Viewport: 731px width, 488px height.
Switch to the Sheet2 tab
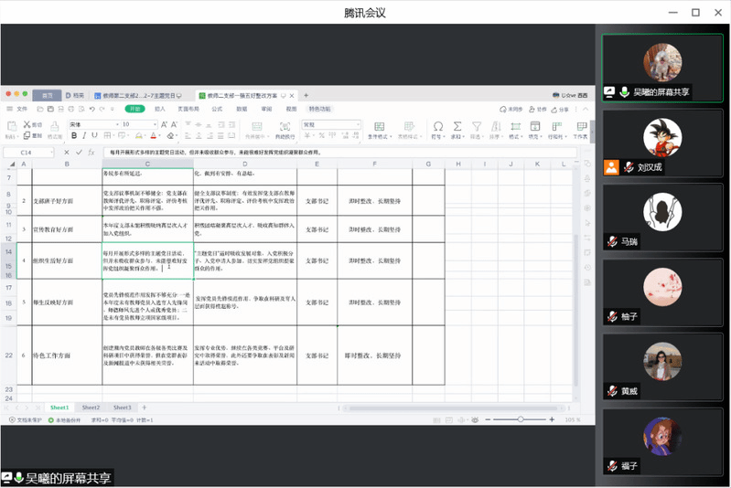(x=91, y=408)
